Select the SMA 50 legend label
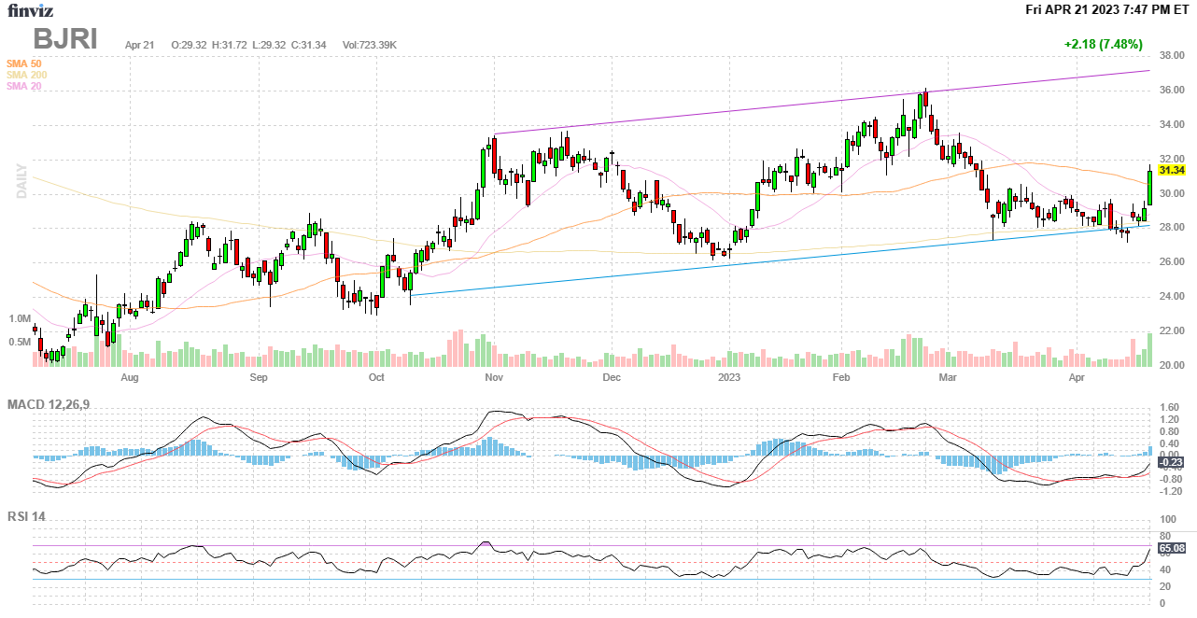This screenshot has height=618, width=1197. pos(23,63)
